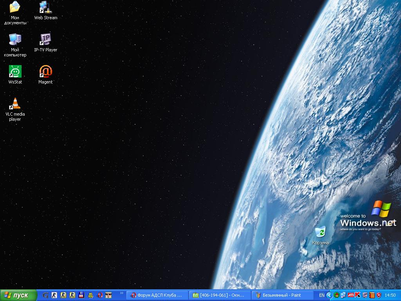The height and width of the screenshot is (301, 401).
Task: Select the IP-TV Player desktop icon
Action: tap(45, 40)
